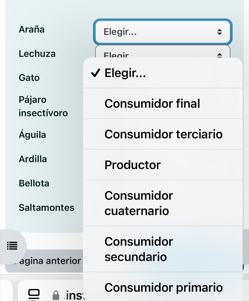
Task: Tap the Pájaro insectívoro label
Action: [43, 106]
